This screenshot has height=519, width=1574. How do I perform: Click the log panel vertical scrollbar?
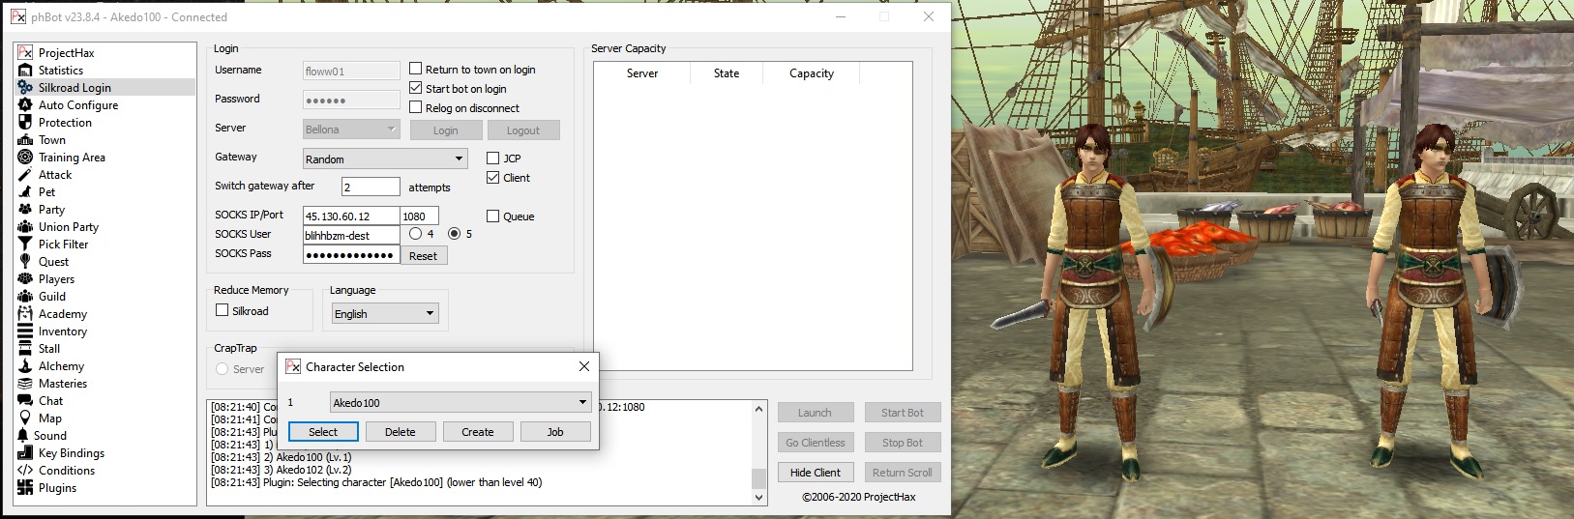(758, 452)
